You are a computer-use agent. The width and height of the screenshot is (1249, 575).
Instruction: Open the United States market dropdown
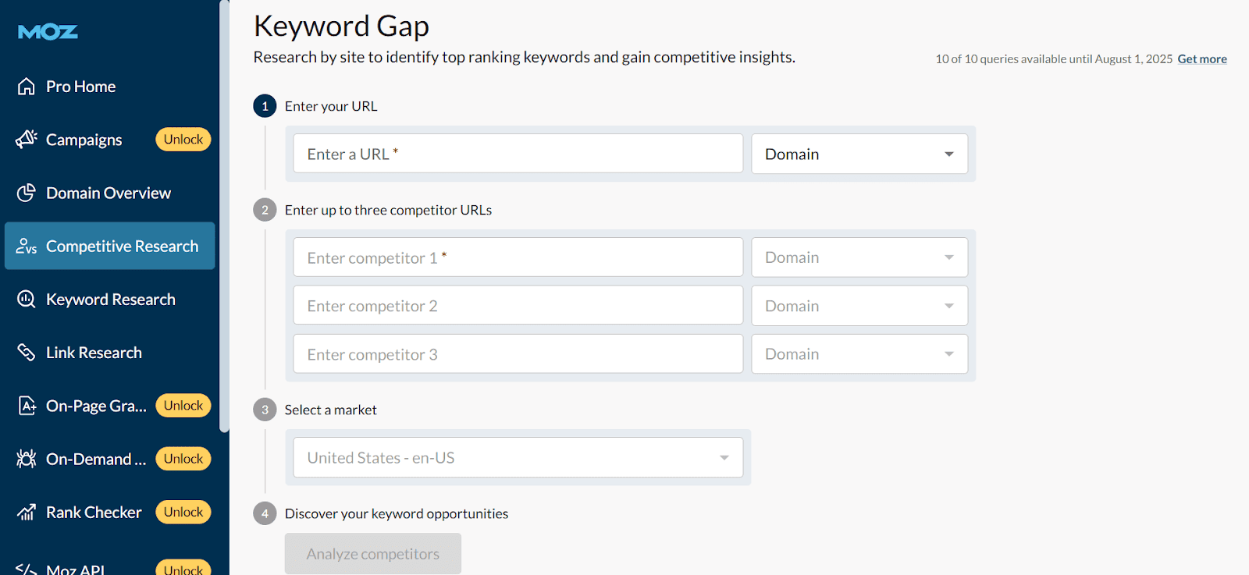click(x=518, y=458)
